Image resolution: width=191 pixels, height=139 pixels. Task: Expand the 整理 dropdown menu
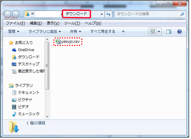coord(14,31)
